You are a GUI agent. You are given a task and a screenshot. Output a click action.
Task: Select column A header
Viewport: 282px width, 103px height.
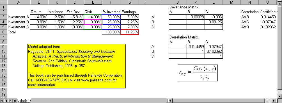coord(19,2)
